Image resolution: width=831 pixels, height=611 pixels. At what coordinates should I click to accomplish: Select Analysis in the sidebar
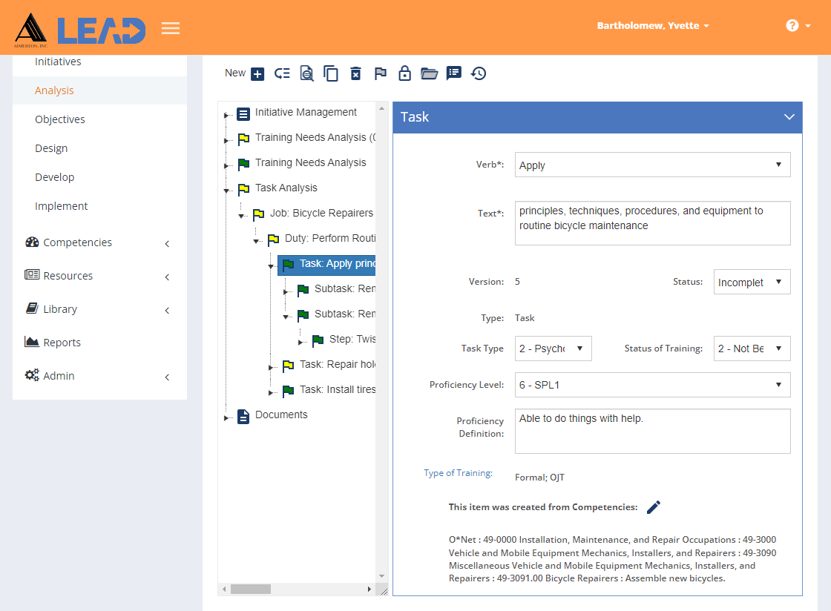coord(54,90)
